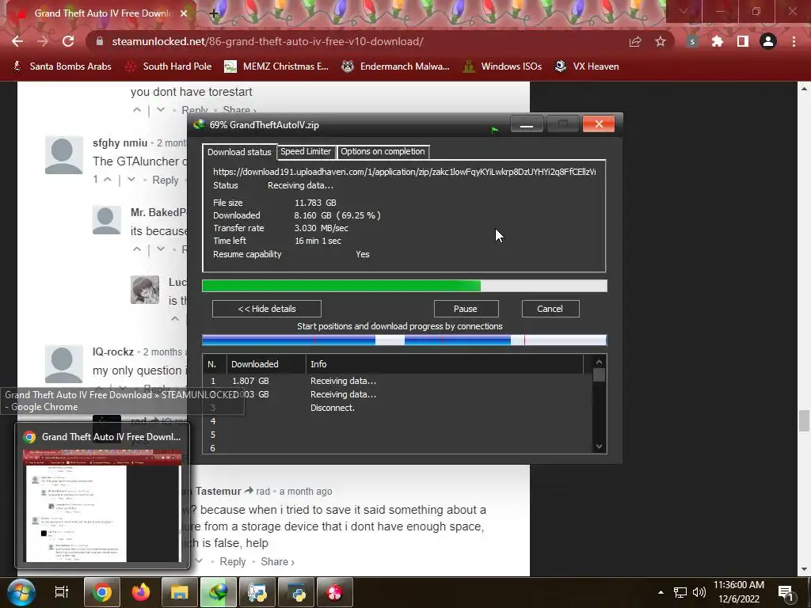Image resolution: width=811 pixels, height=608 pixels.
Task: Click Chrome icon on taskbar
Action: click(x=102, y=592)
